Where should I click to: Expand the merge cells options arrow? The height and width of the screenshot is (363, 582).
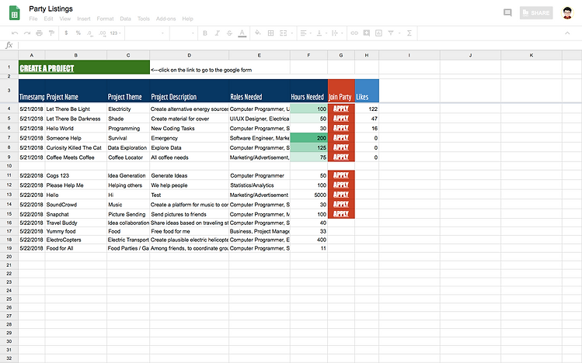click(x=292, y=33)
